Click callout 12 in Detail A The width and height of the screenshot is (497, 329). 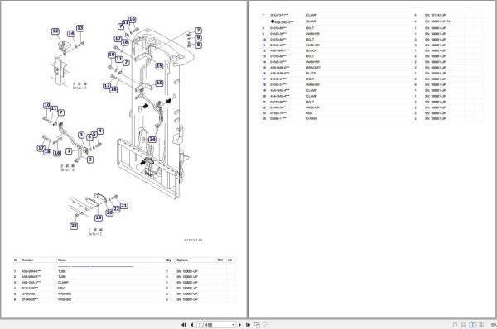point(55,31)
